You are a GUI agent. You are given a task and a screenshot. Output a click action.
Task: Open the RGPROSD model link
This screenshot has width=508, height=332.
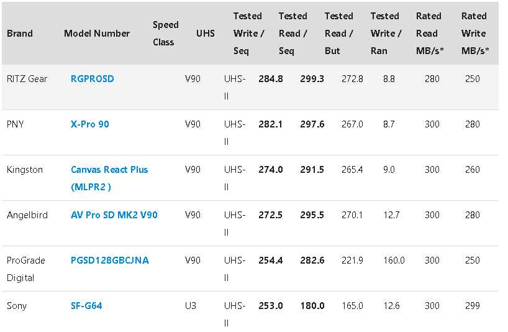(93, 79)
